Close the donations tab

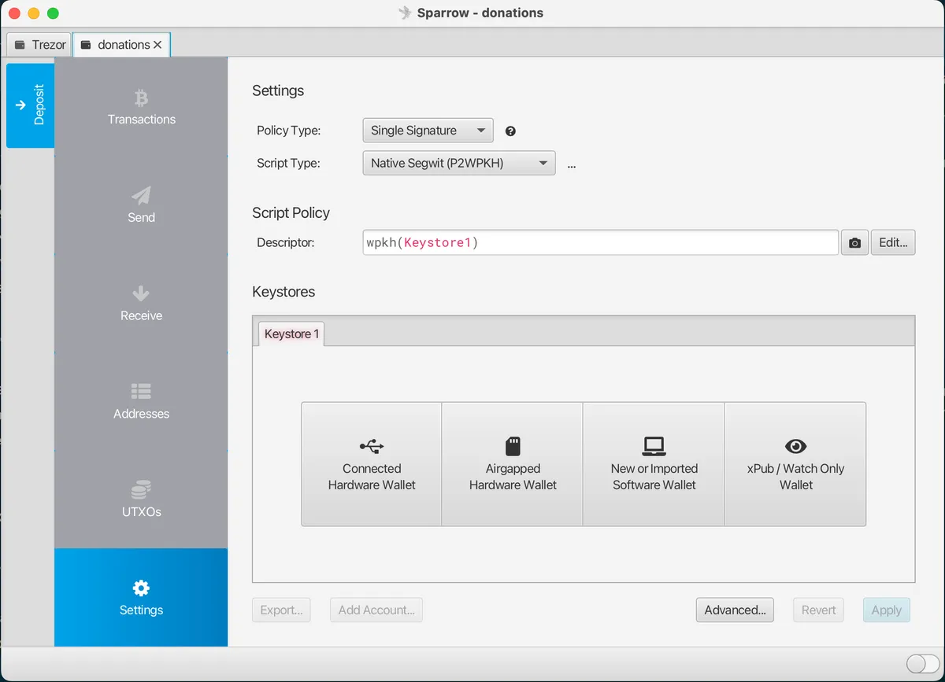click(157, 45)
